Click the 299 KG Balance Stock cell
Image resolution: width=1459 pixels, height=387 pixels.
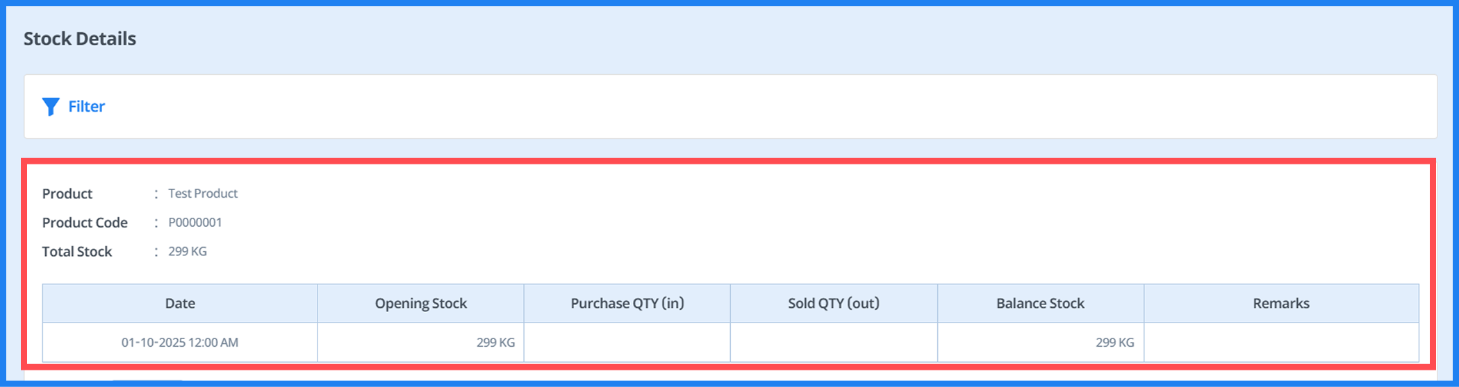(1114, 343)
